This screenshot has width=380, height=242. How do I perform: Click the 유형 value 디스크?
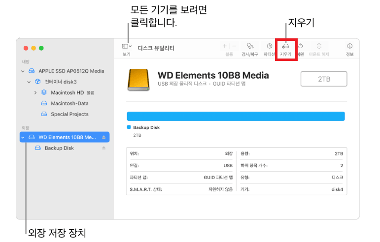click(x=337, y=178)
